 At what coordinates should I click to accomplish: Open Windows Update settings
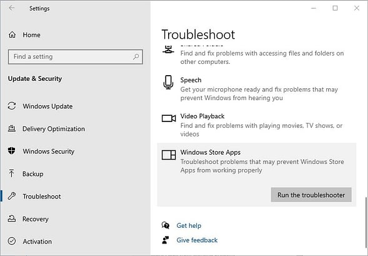tap(47, 106)
